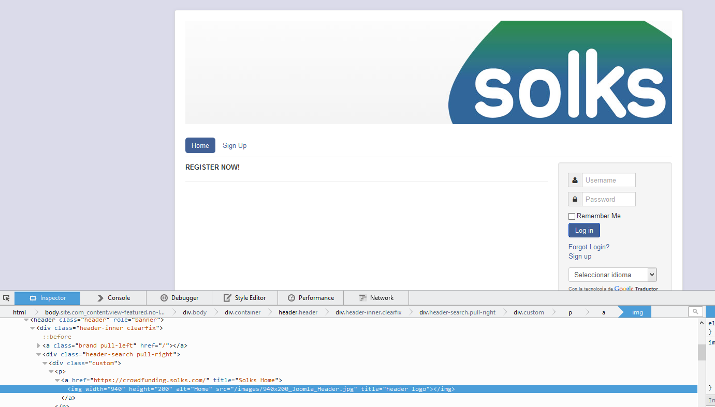Click the Solks header logo image
715x407 pixels.
click(x=429, y=72)
